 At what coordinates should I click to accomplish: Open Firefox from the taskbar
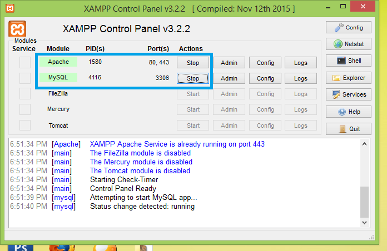62,248
